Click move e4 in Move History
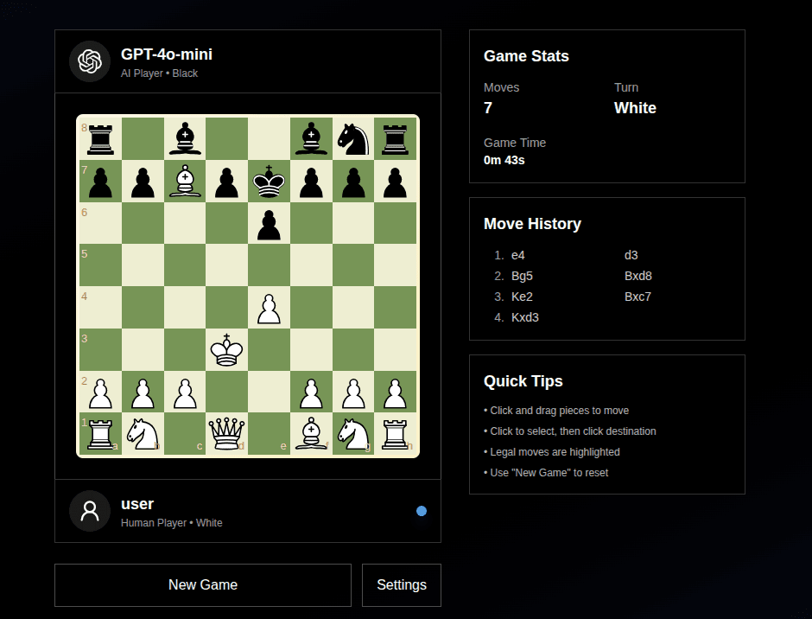This screenshot has width=812, height=619. (x=517, y=255)
